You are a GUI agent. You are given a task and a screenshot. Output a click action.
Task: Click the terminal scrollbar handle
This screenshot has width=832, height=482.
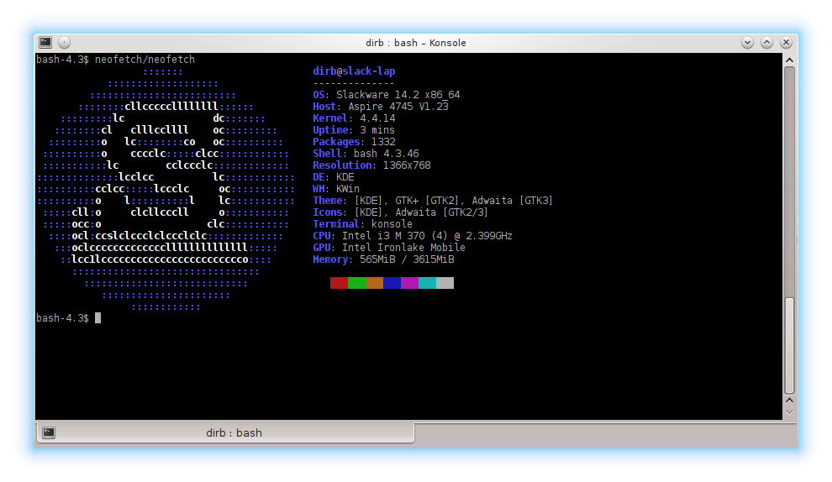789,344
